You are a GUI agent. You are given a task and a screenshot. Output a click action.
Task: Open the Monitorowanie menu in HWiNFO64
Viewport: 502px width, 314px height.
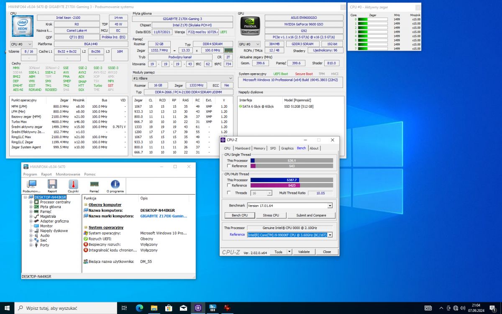click(68, 174)
